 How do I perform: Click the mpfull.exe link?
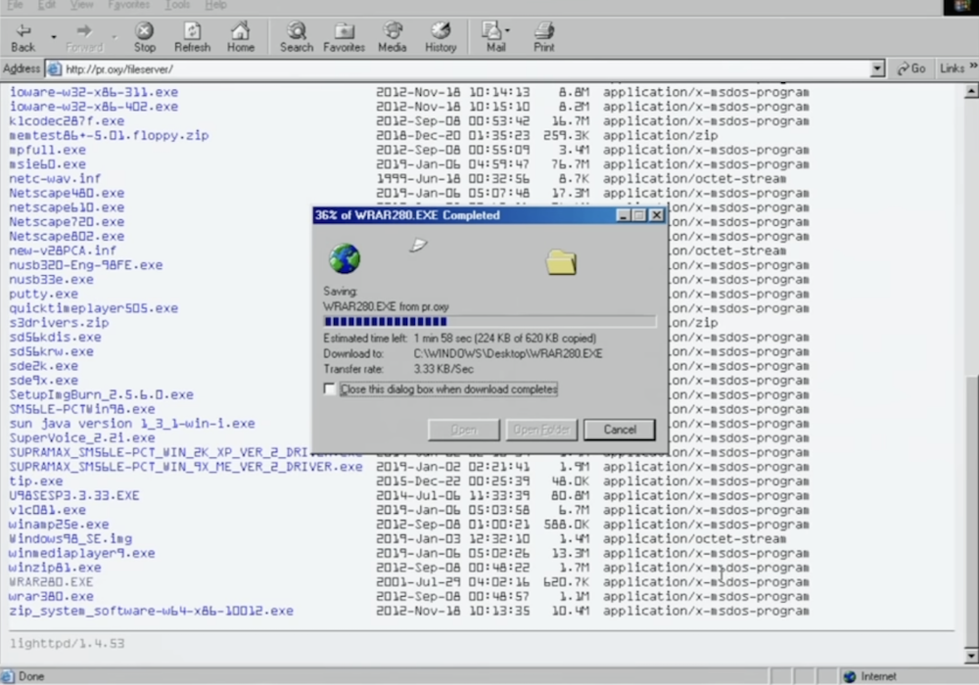[47, 150]
